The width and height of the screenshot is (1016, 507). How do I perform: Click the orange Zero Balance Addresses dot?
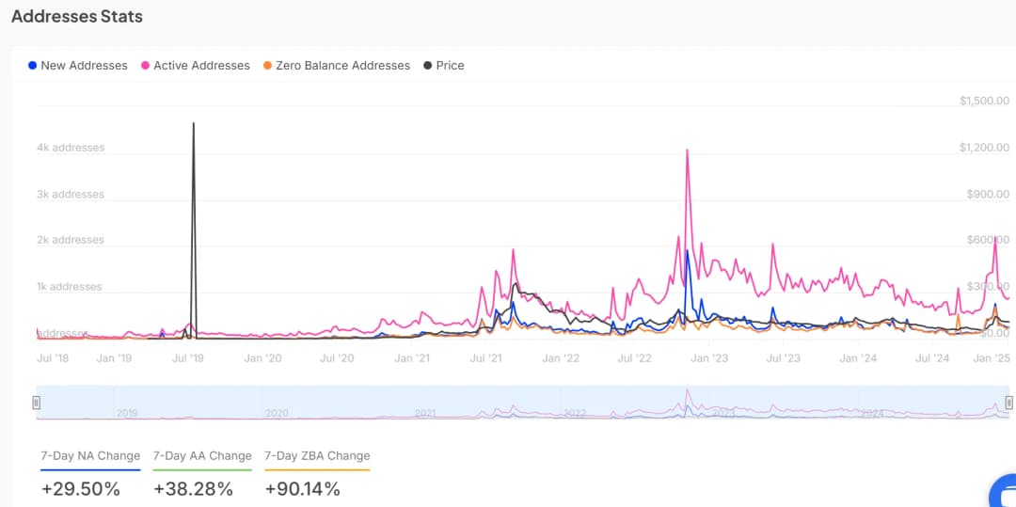coord(268,66)
